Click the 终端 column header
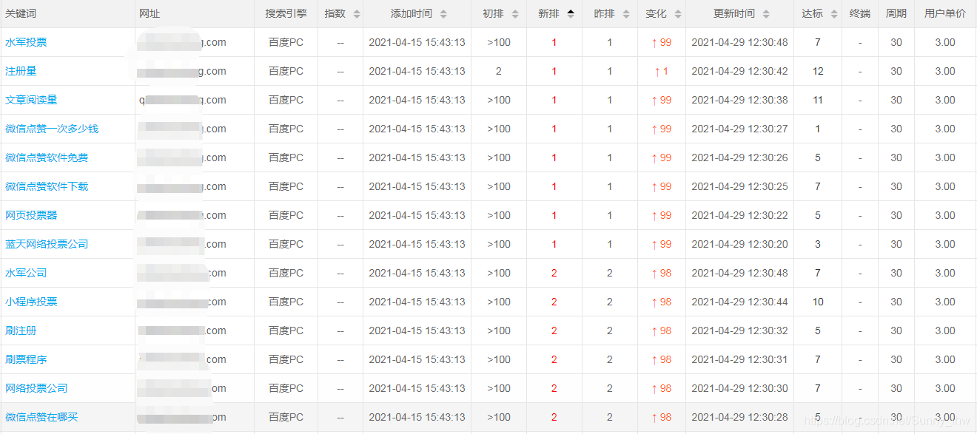The width and height of the screenshot is (977, 434). tap(859, 14)
